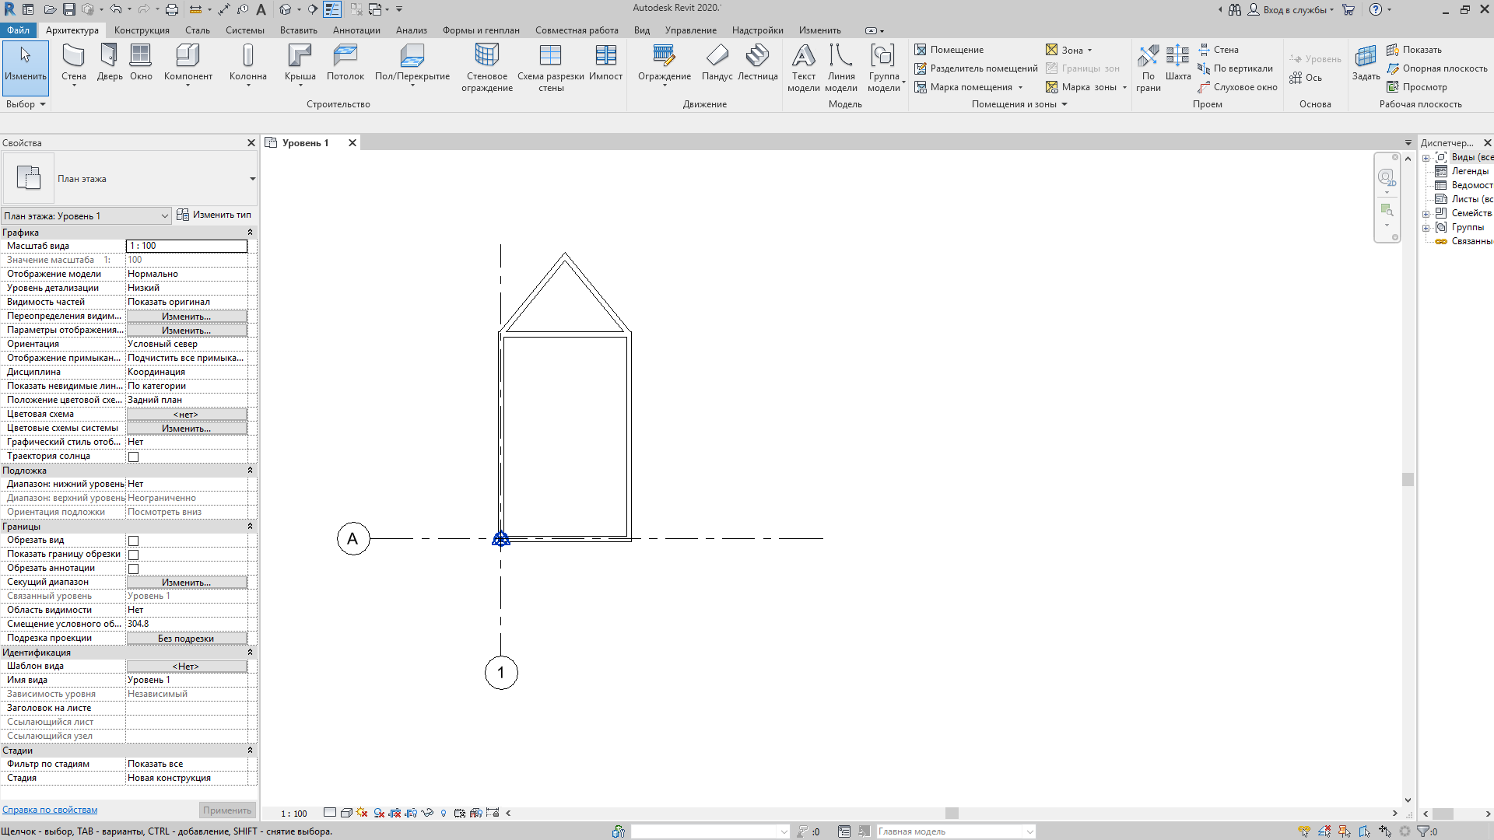Open the Цветовая схема dropdown
This screenshot has width=1494, height=840.
point(186,413)
